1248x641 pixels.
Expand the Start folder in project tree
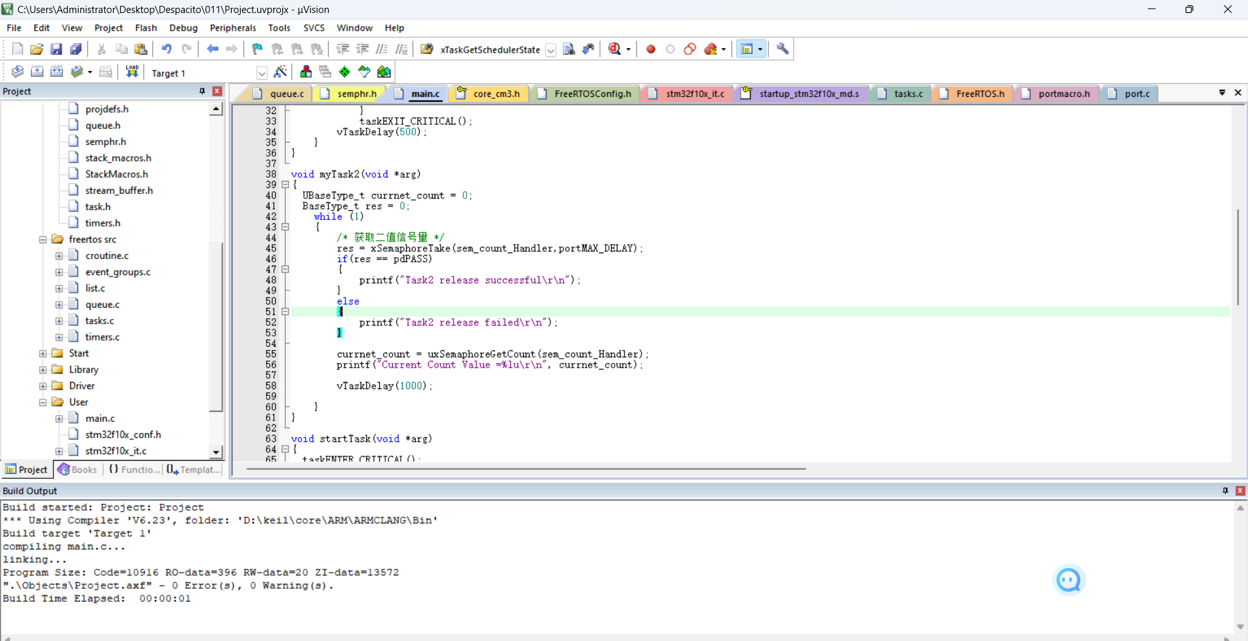pos(43,353)
